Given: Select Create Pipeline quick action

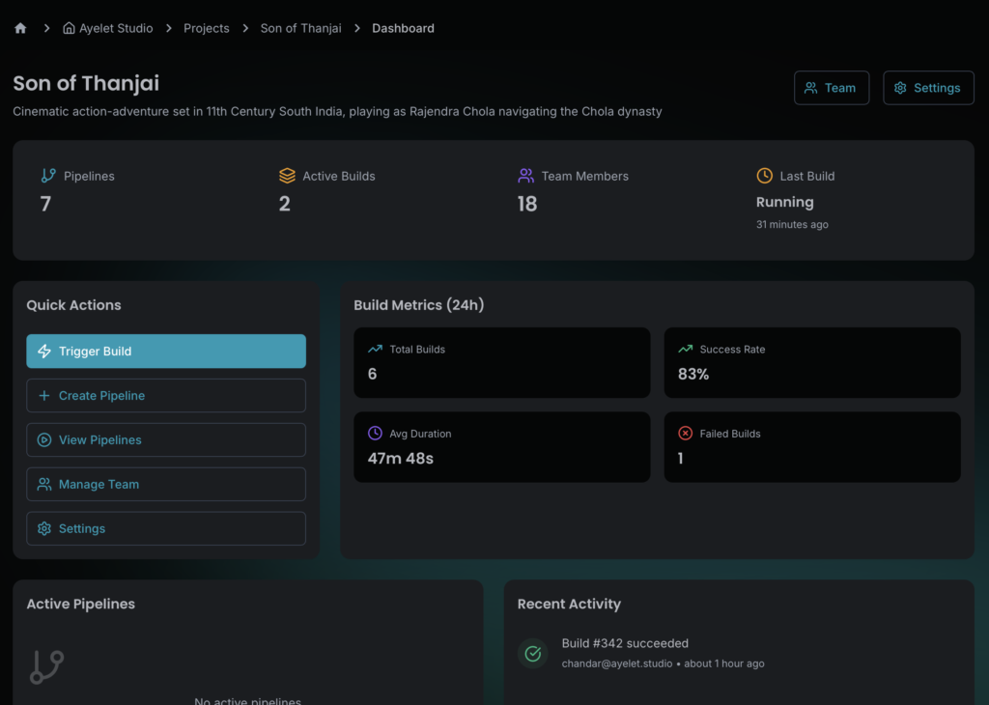Looking at the screenshot, I should click(x=166, y=396).
